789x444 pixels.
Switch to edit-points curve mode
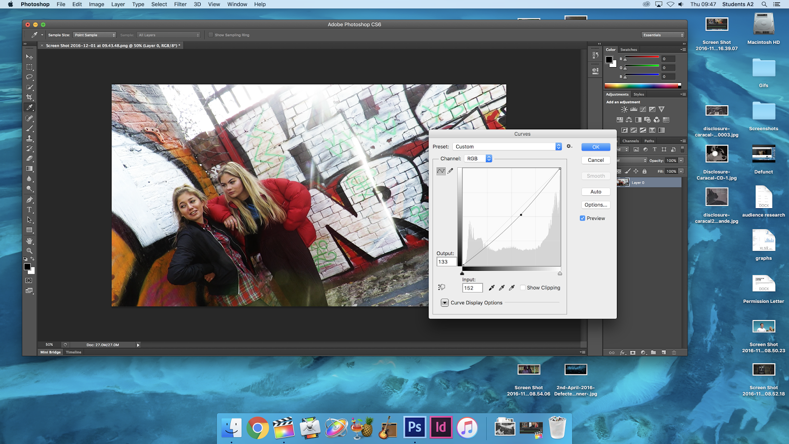pos(441,171)
